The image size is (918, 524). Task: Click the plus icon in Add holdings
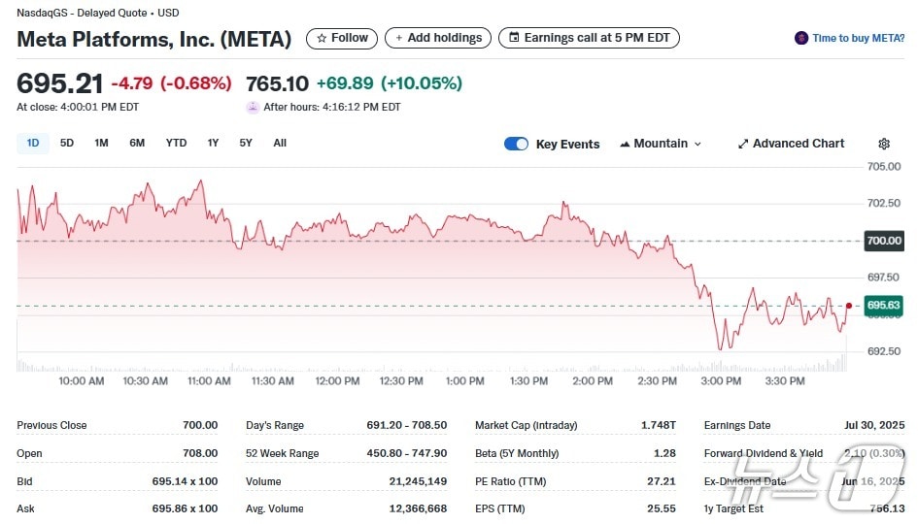pos(398,39)
